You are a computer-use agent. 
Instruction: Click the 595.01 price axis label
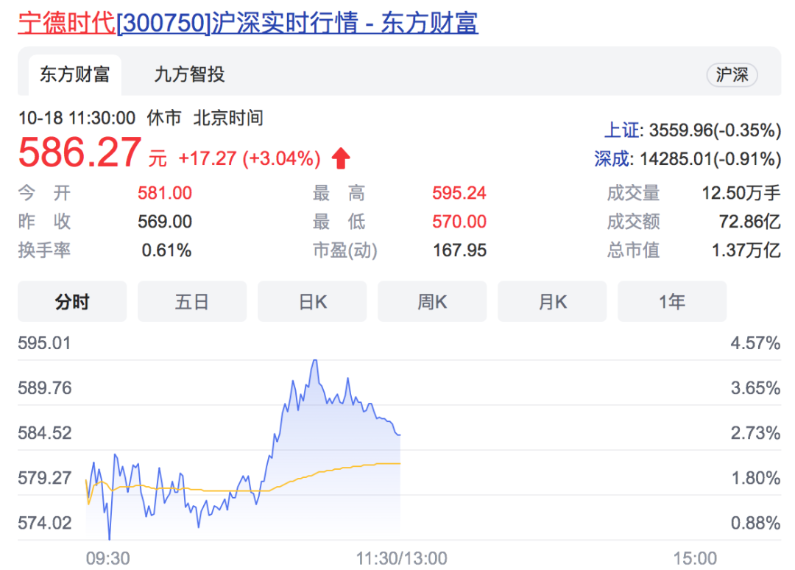pos(44,343)
